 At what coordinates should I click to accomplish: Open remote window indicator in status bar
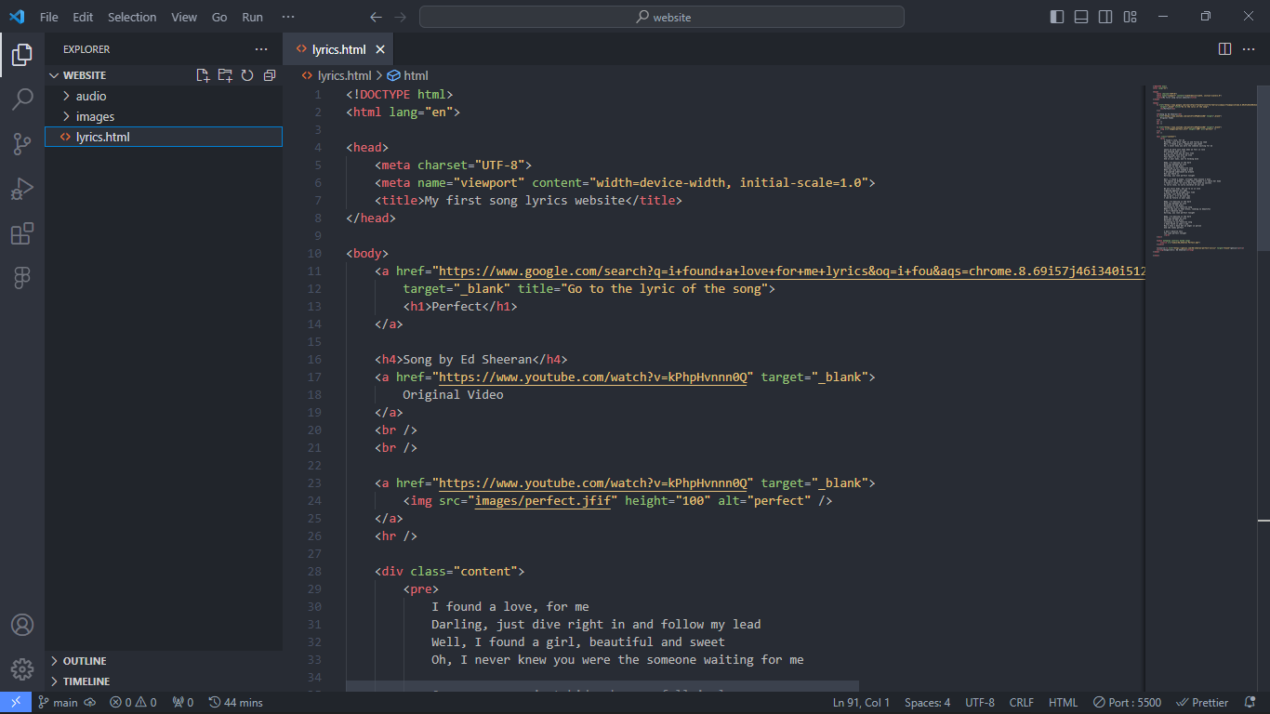(16, 703)
